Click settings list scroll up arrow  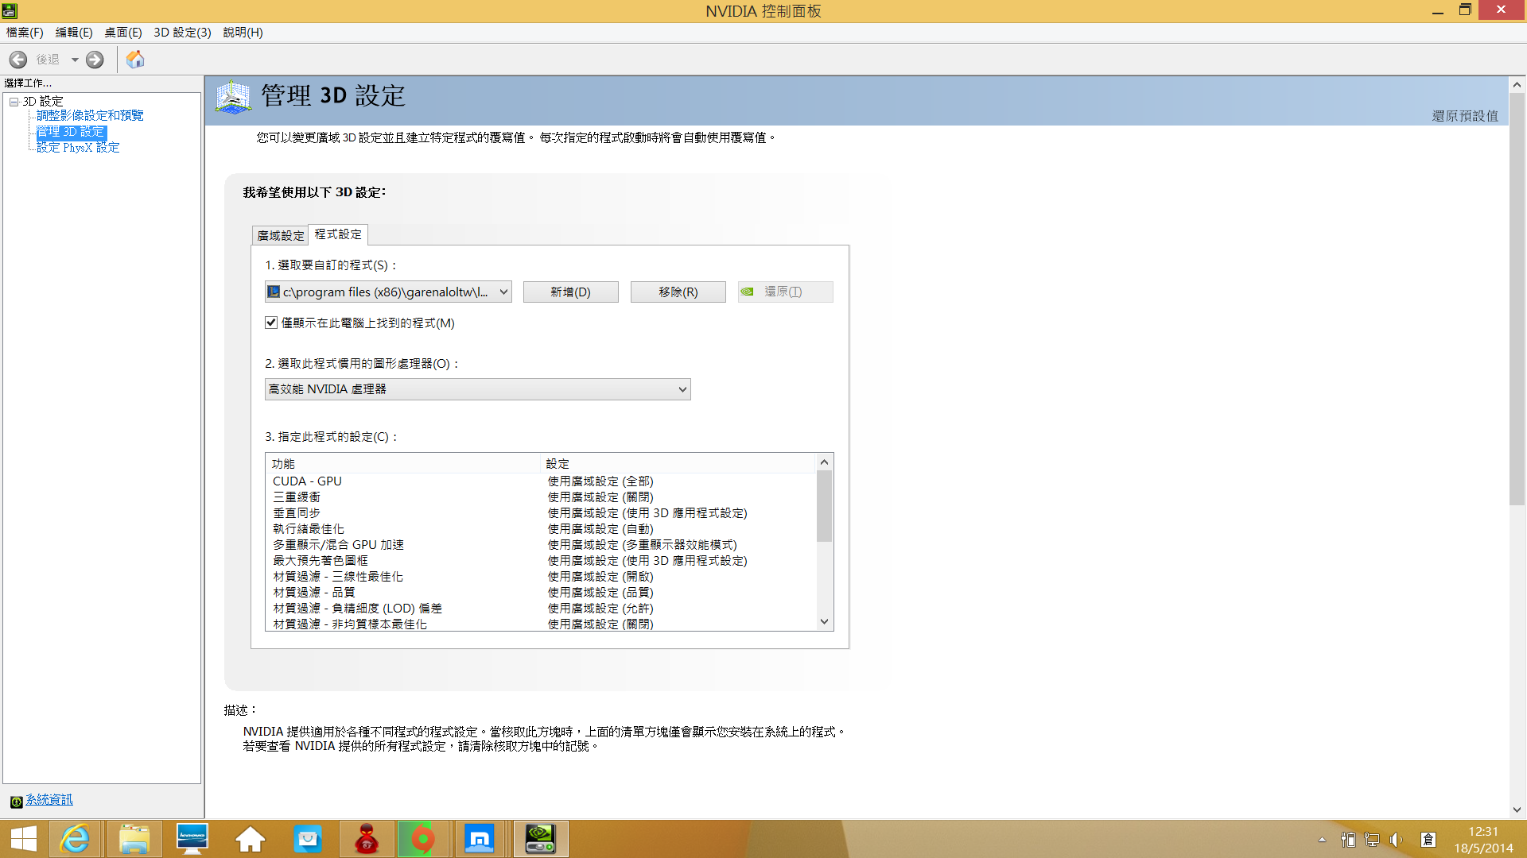824,462
